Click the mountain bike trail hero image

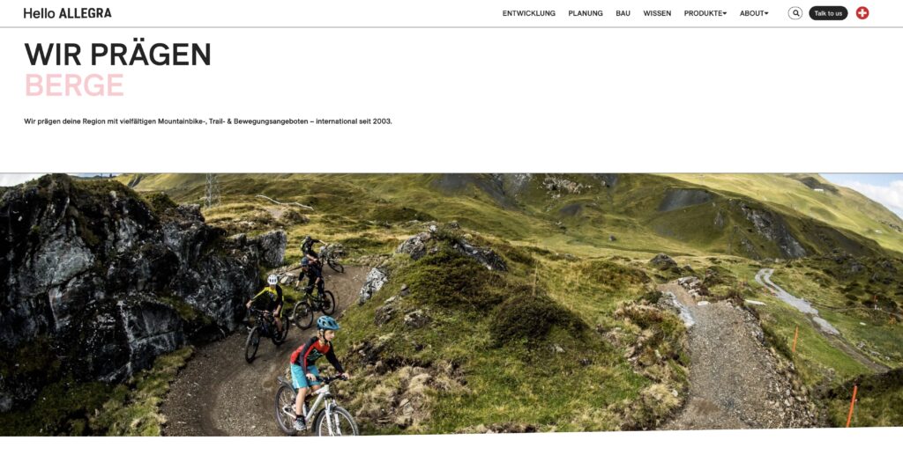[451, 304]
